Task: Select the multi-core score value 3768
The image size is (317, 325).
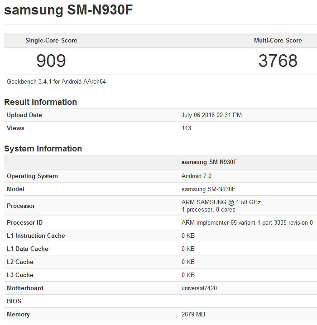Action: 278,61
